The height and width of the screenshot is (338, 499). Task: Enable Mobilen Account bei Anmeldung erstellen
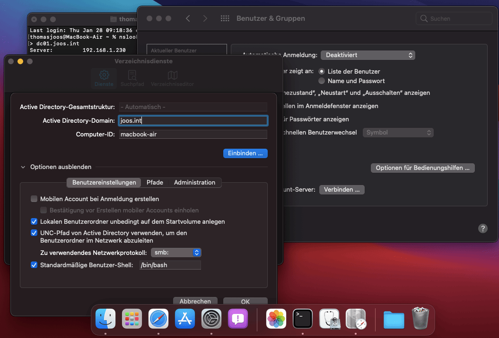(34, 199)
